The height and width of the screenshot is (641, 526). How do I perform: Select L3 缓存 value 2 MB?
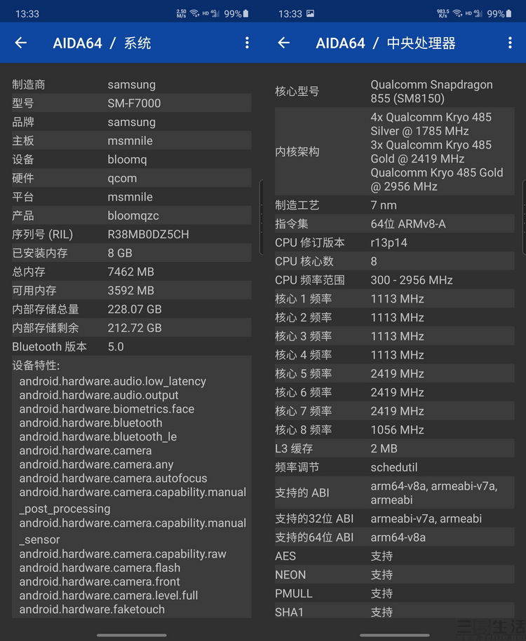(384, 448)
